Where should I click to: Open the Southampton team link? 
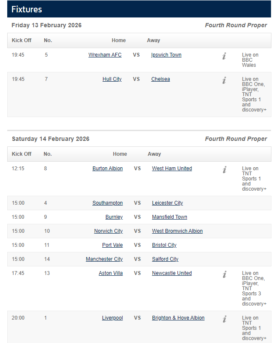[108, 203]
